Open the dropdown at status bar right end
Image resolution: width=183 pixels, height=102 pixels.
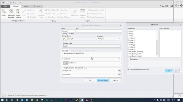point(179,96)
